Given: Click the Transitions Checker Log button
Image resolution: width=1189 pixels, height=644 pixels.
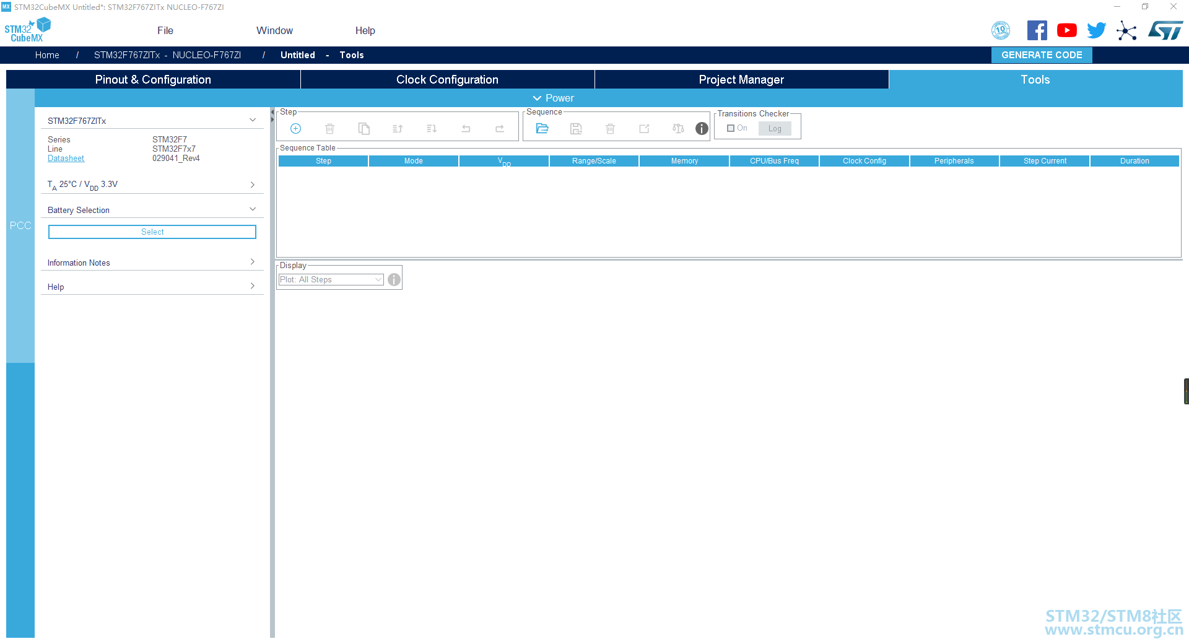Looking at the screenshot, I should pyautogui.click(x=775, y=128).
